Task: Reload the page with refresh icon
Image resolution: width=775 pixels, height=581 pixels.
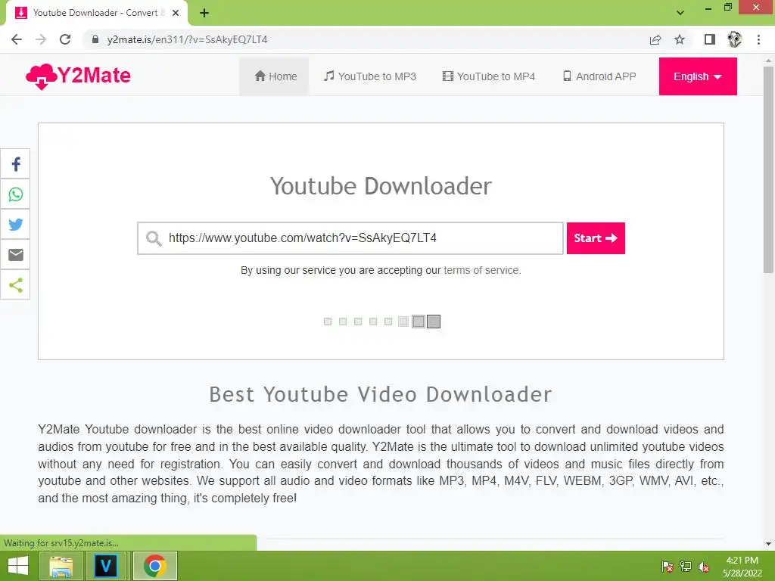Action: [65, 39]
